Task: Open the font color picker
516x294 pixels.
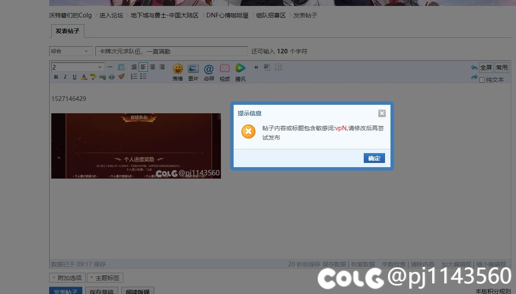Action: click(84, 77)
